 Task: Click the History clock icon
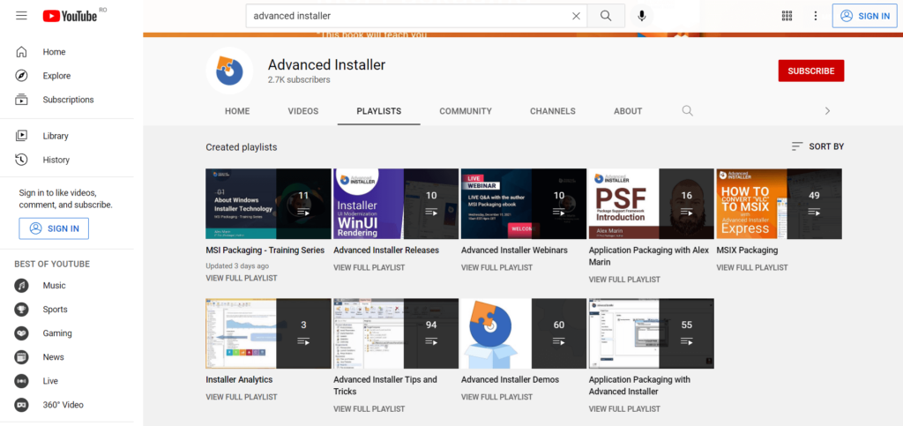click(x=21, y=160)
